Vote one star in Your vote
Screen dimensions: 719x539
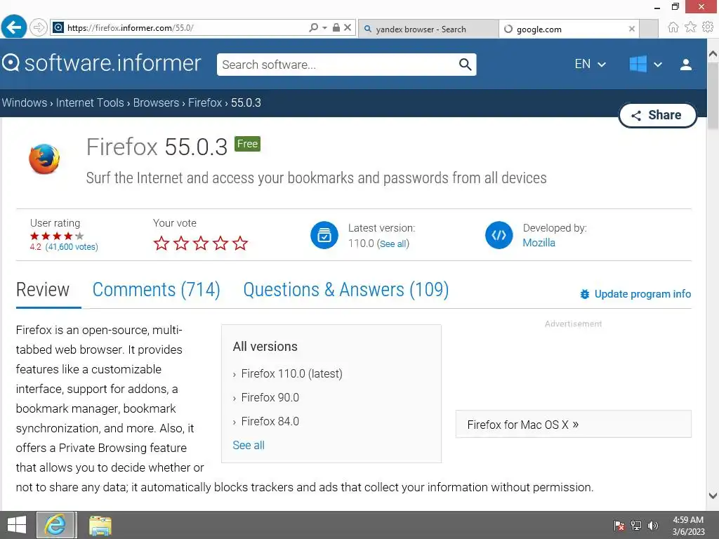pos(161,243)
